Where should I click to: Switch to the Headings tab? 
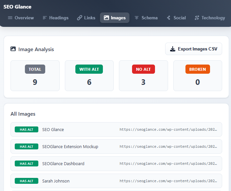56,18
